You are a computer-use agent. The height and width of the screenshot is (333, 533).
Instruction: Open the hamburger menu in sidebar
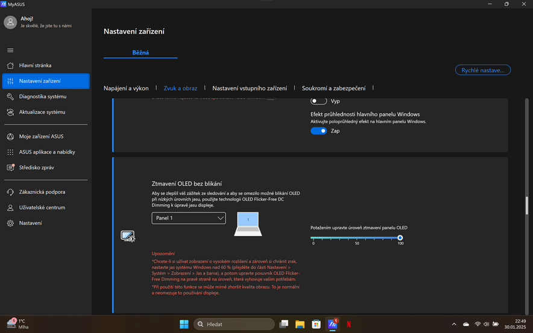tap(10, 50)
